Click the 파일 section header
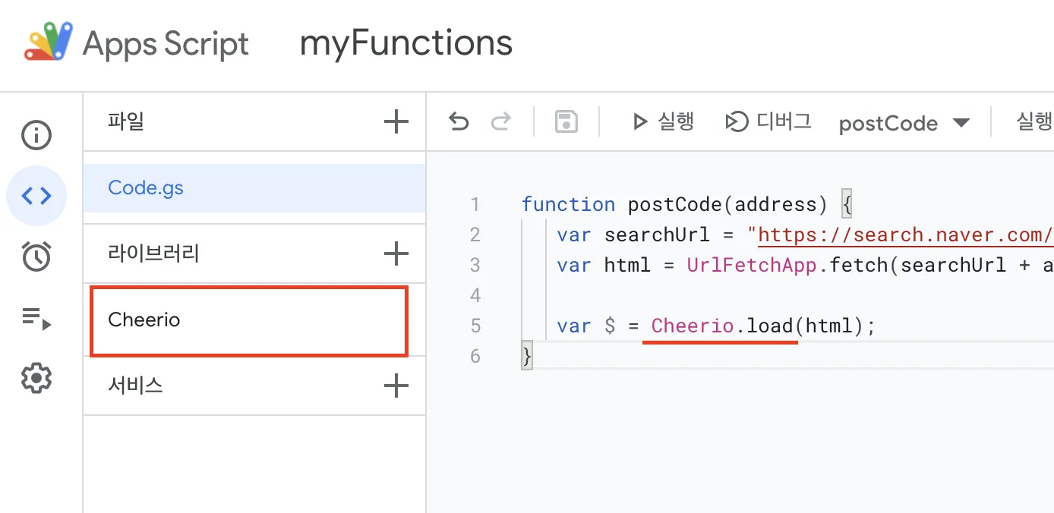 [126, 121]
